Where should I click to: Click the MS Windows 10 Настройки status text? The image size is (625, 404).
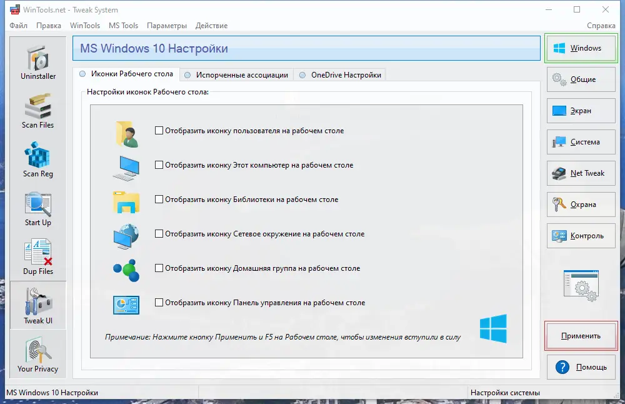[52, 393]
